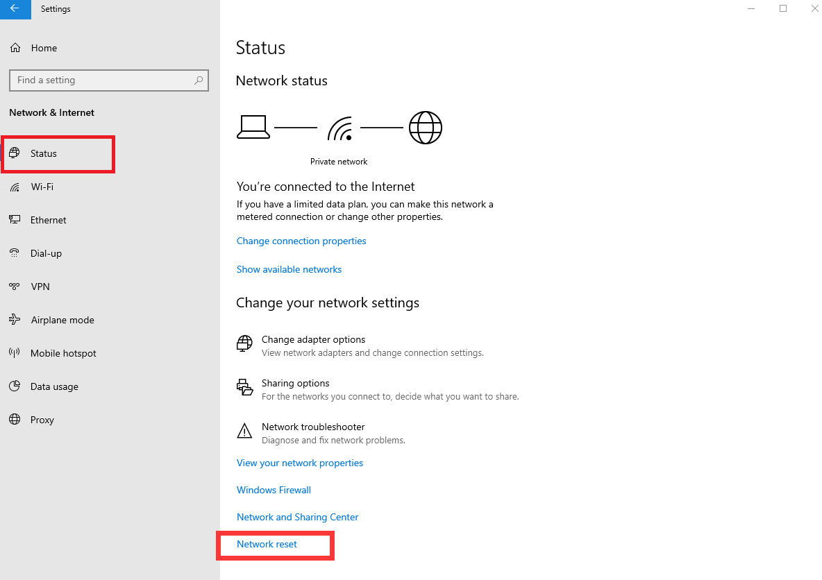The width and height of the screenshot is (822, 580).
Task: Click the Home icon in sidebar
Action: click(15, 48)
